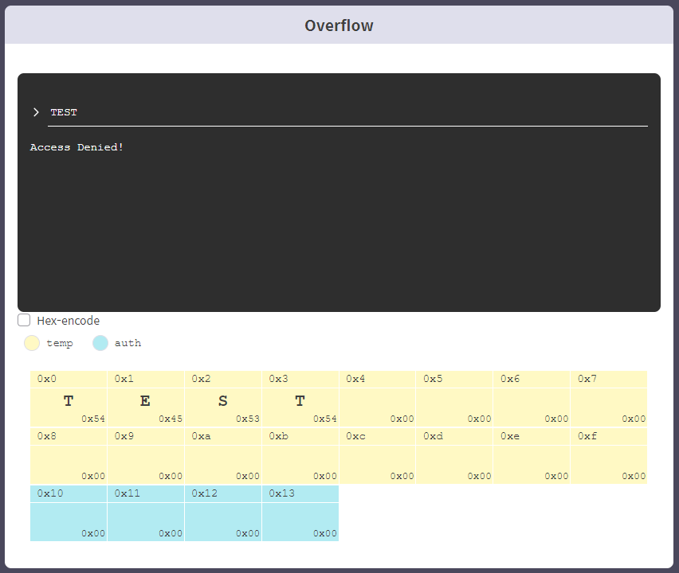Click the 'temp' legend label

pos(60,343)
